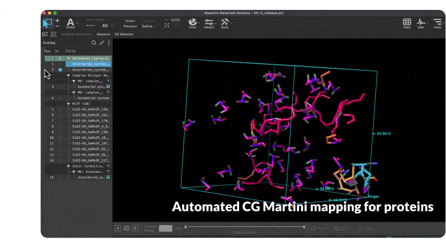Select highlighted disordered_system row 1

tap(89, 64)
